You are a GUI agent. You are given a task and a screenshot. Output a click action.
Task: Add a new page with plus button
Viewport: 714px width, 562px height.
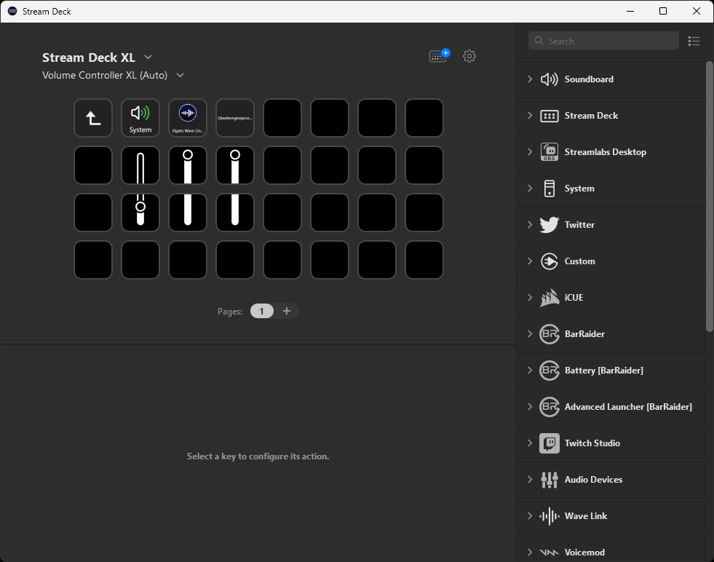coord(287,311)
